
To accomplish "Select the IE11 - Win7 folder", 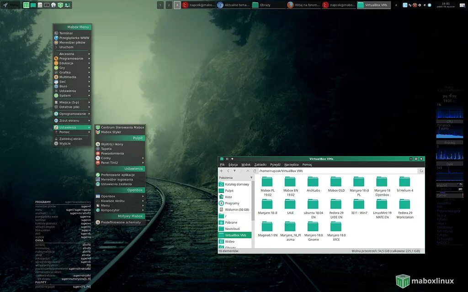I will click(359, 207).
